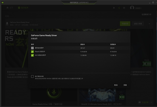Open settings gear icon
The height and width of the screenshot is (107, 157).
124,8
